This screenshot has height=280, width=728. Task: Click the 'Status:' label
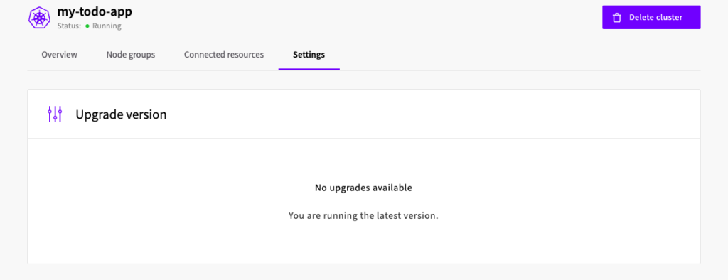pyautogui.click(x=69, y=26)
